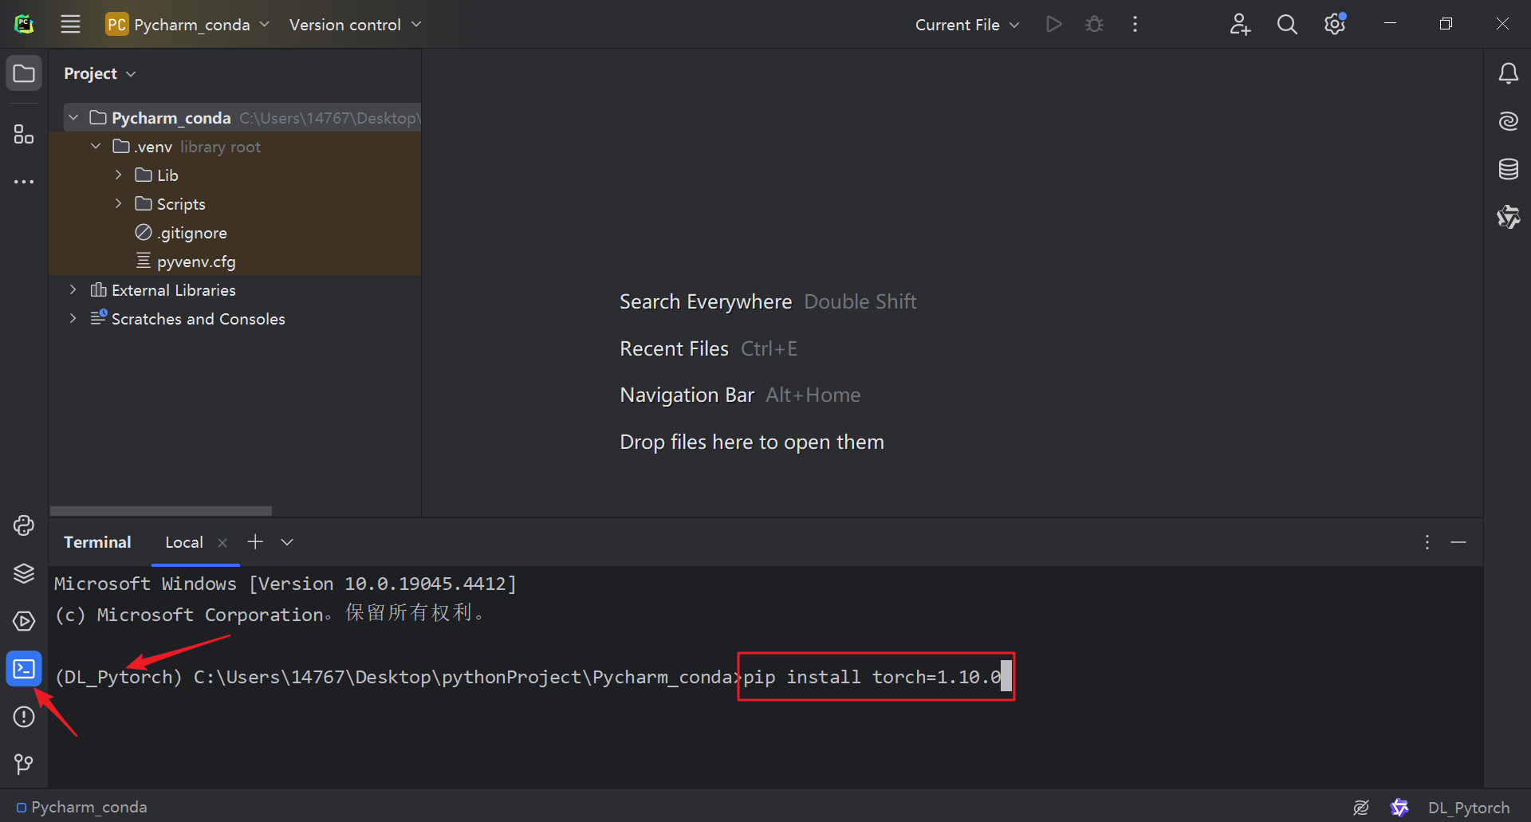This screenshot has height=822, width=1531.
Task: Open the Current File run configuration dropdown
Action: pyautogui.click(x=966, y=25)
